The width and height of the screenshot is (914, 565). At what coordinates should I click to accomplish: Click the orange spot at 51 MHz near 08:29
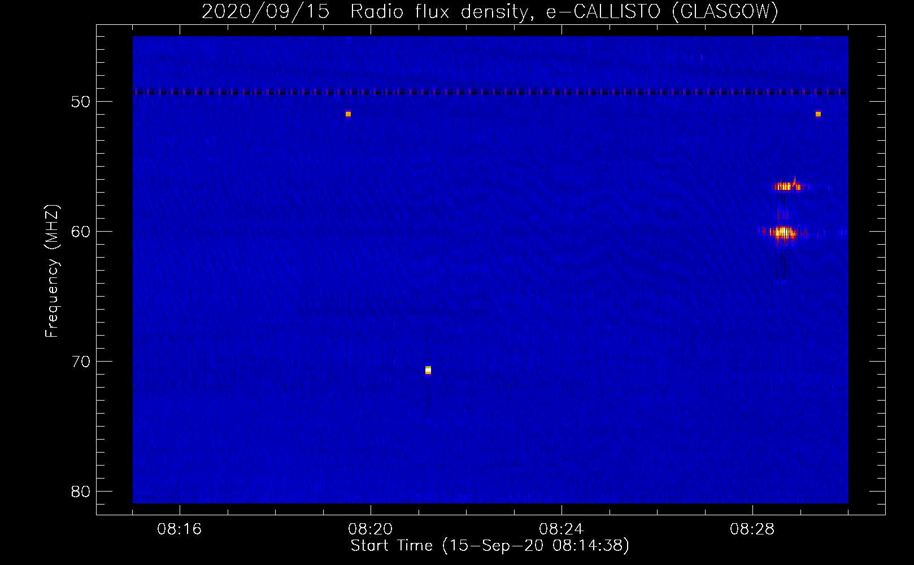point(818,114)
